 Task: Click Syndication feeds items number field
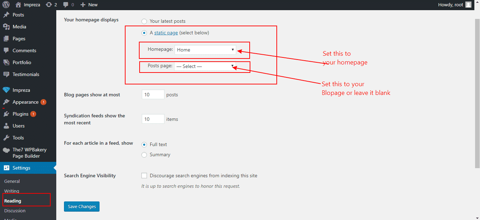tap(153, 119)
